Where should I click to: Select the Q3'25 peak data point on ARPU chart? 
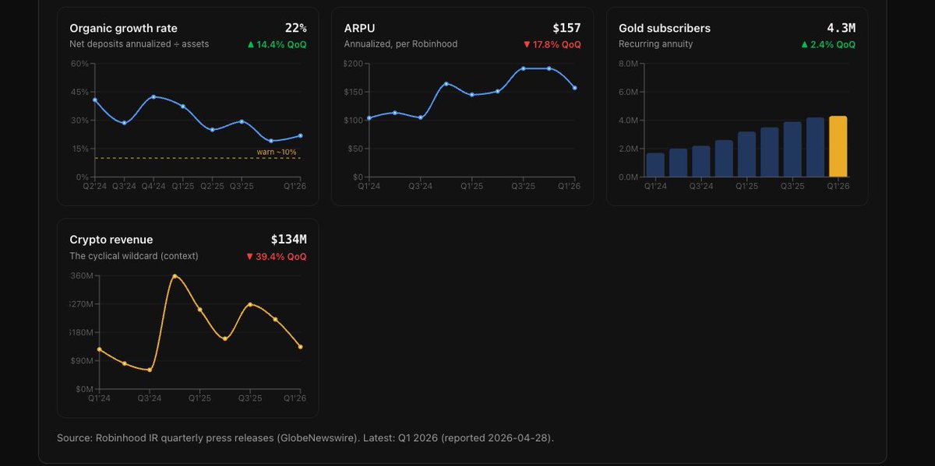coord(523,68)
